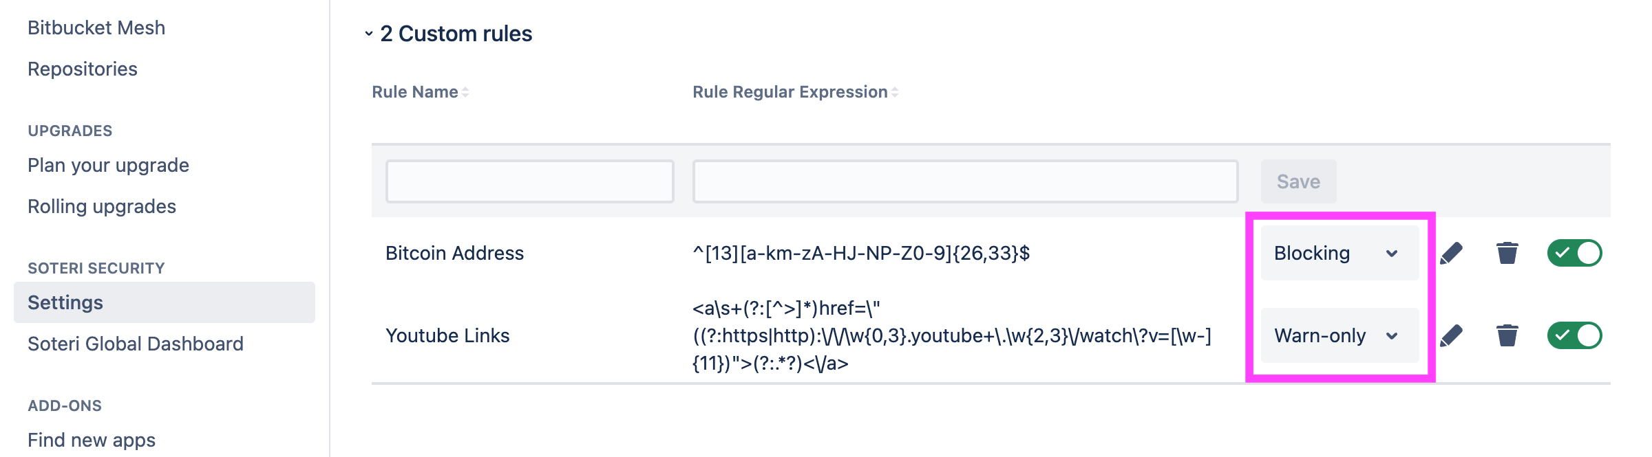Screen dimensions: 1652x457
Task: Open Rolling upgrades link
Action: click(x=102, y=206)
